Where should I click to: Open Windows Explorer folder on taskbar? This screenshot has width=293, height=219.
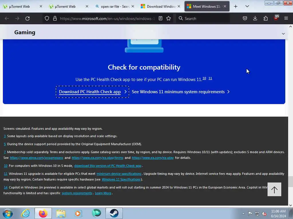click(x=61, y=213)
